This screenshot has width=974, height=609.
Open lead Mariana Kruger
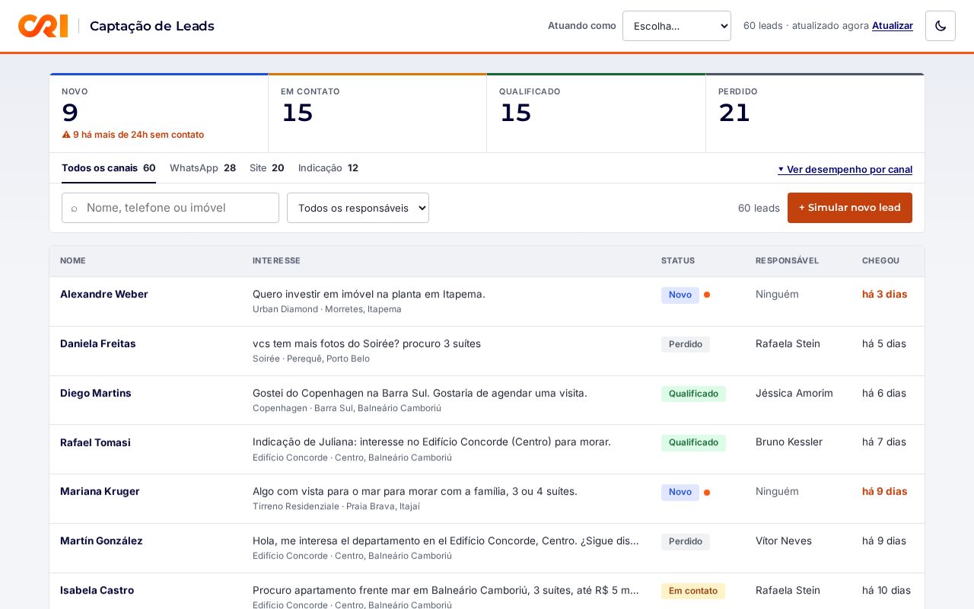tap(100, 492)
